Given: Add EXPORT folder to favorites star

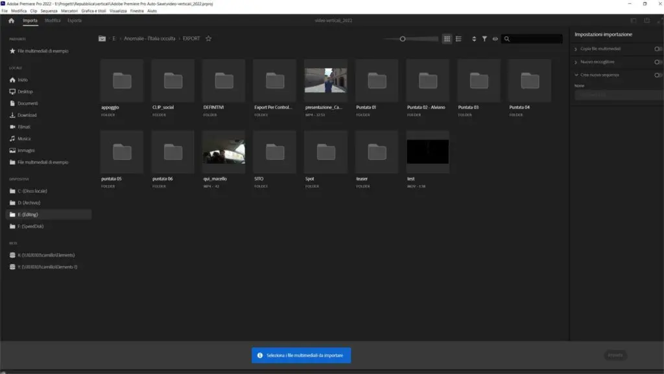Looking at the screenshot, I should tap(208, 38).
